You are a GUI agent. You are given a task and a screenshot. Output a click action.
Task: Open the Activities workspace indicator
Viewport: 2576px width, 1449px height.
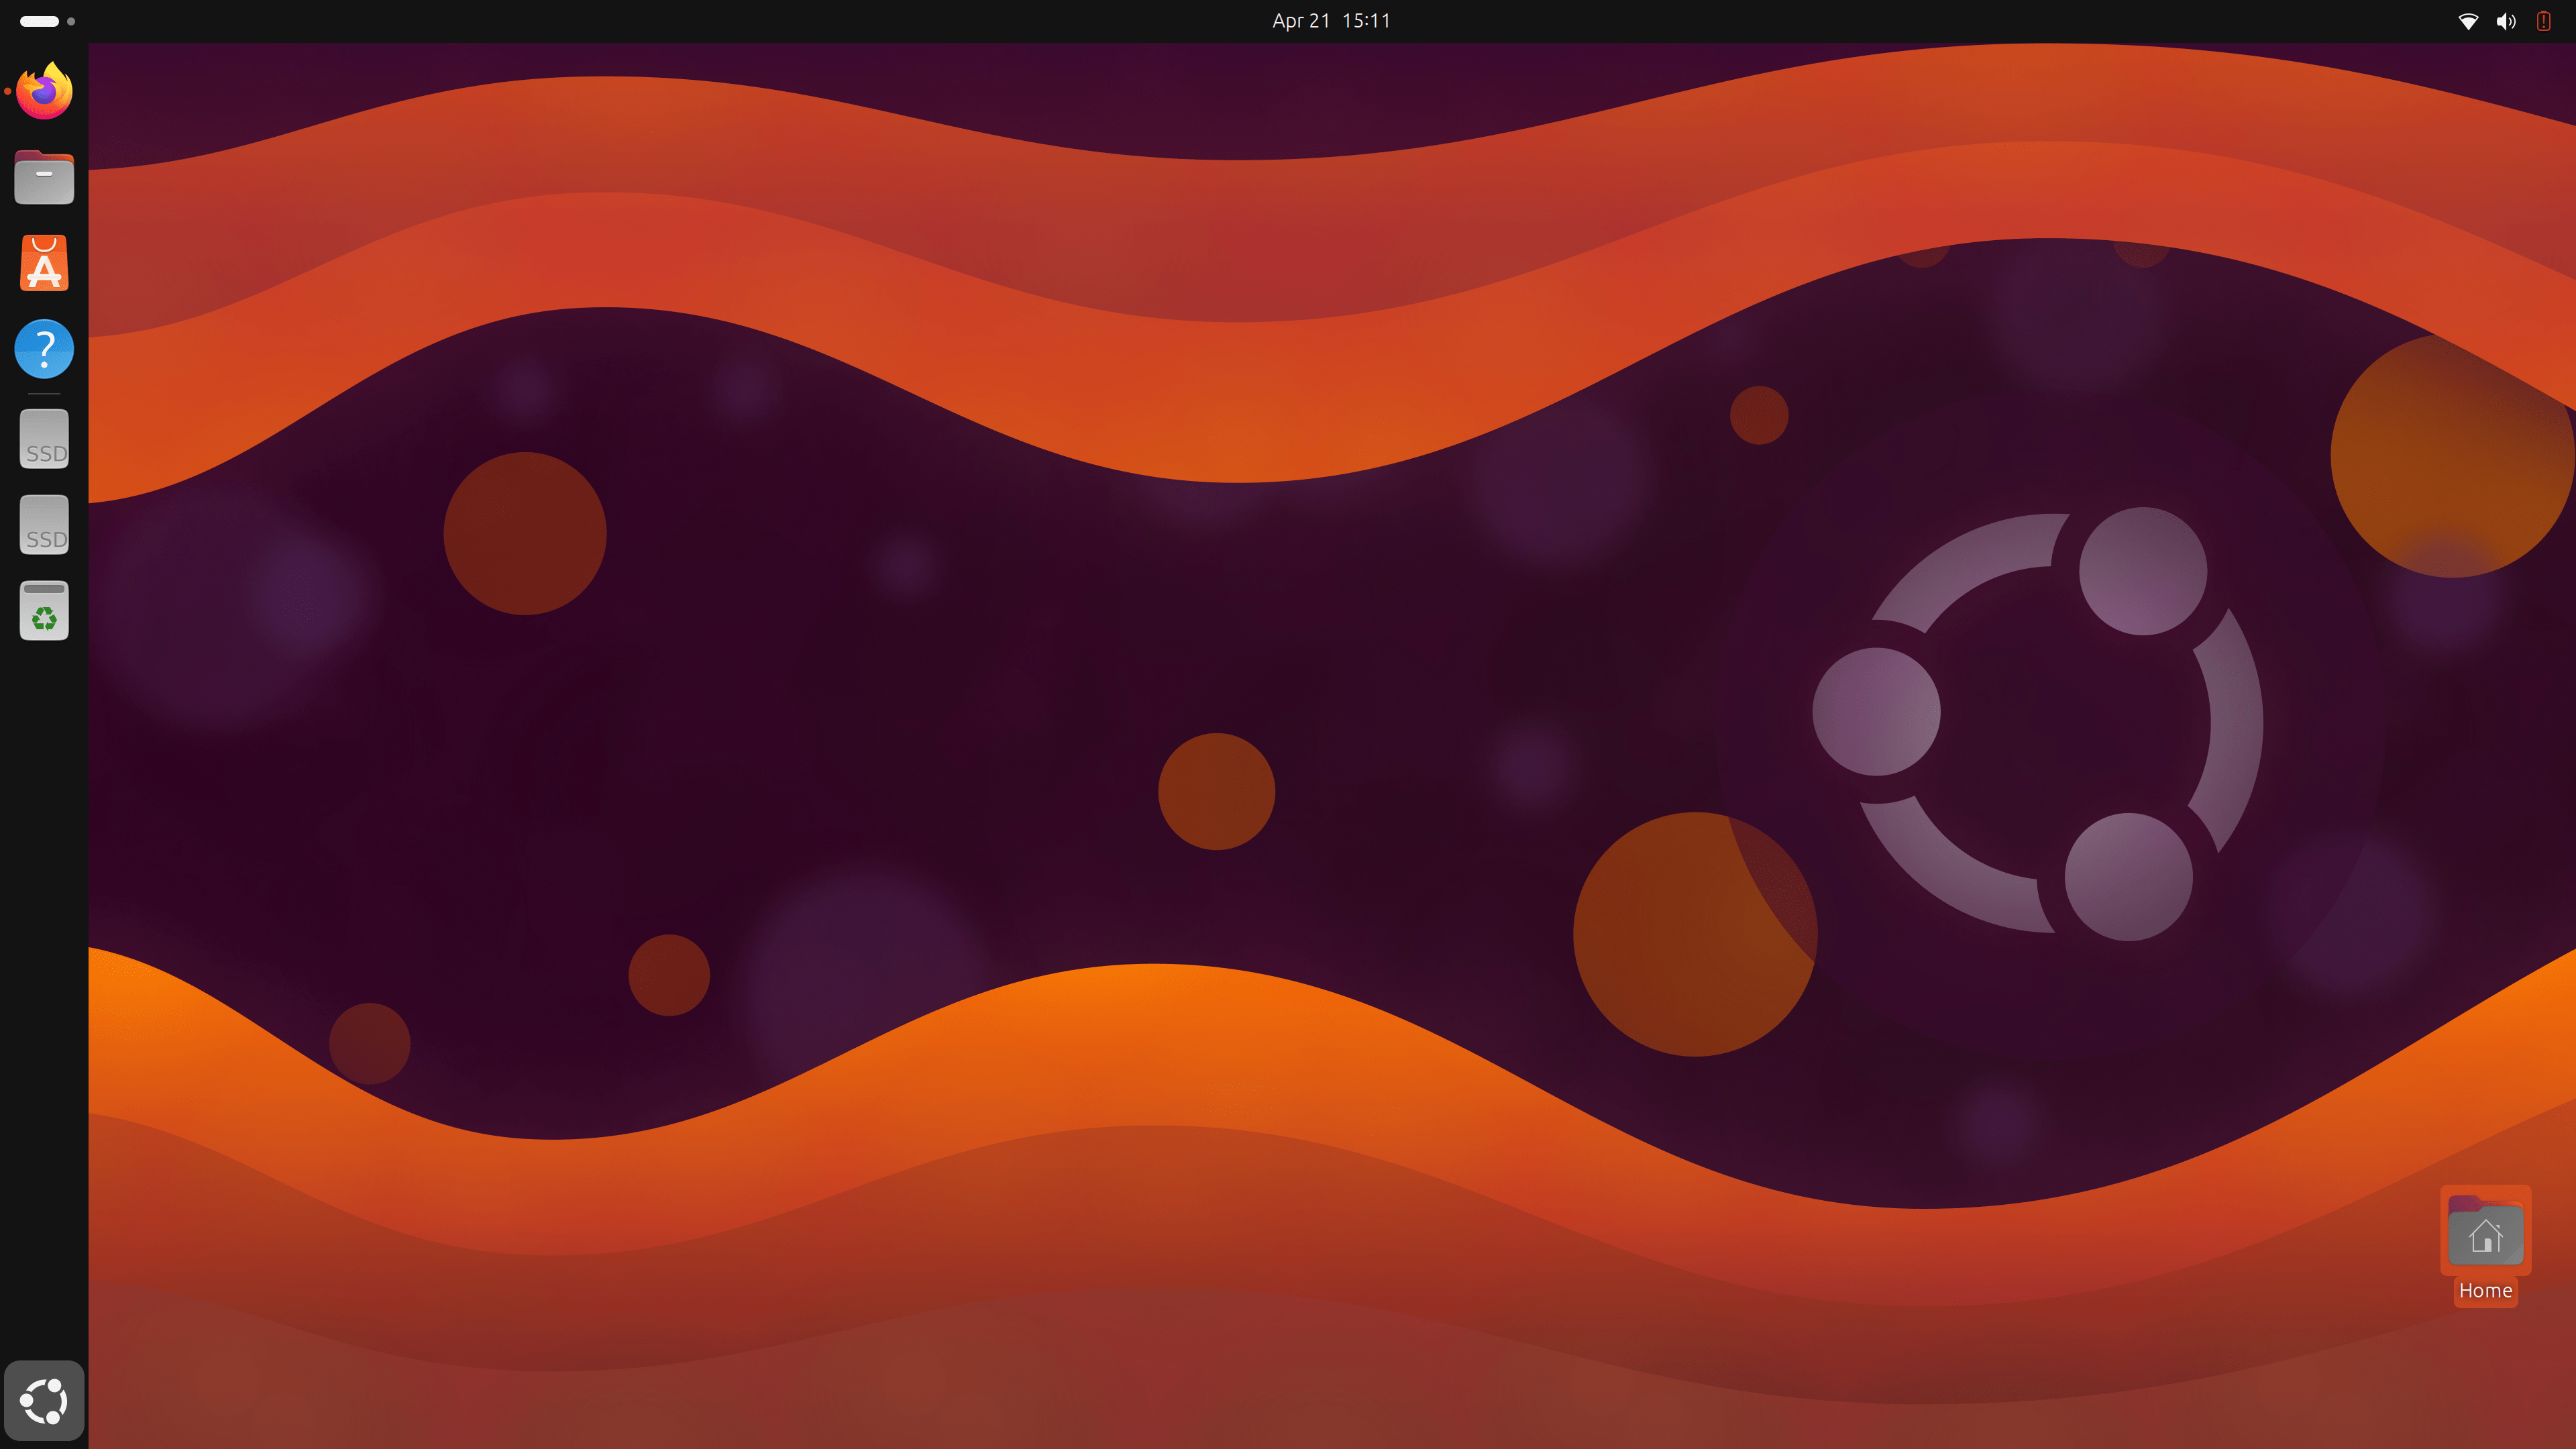click(47, 21)
